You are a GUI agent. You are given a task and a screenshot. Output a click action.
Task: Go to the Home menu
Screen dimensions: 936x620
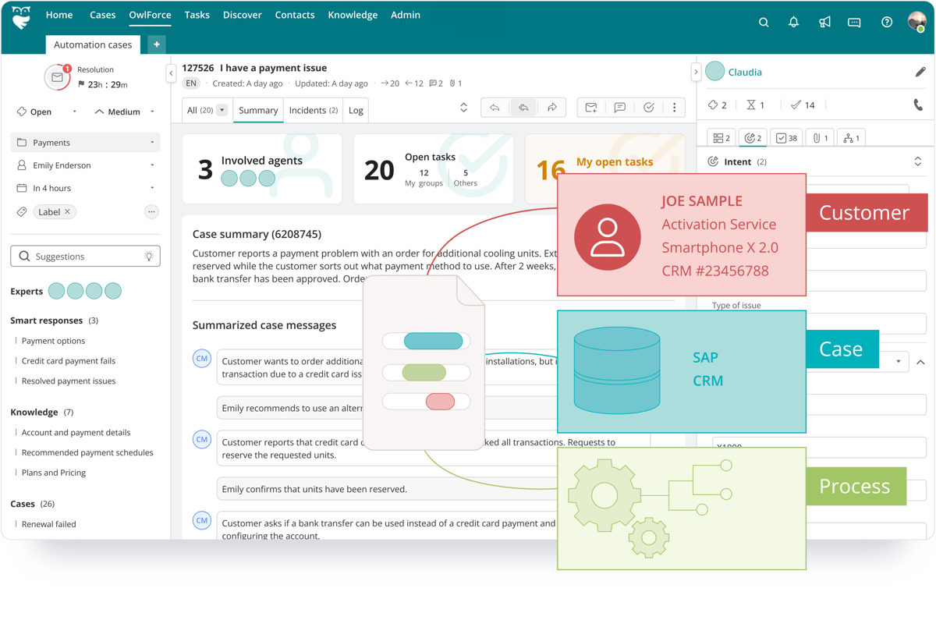tap(59, 15)
